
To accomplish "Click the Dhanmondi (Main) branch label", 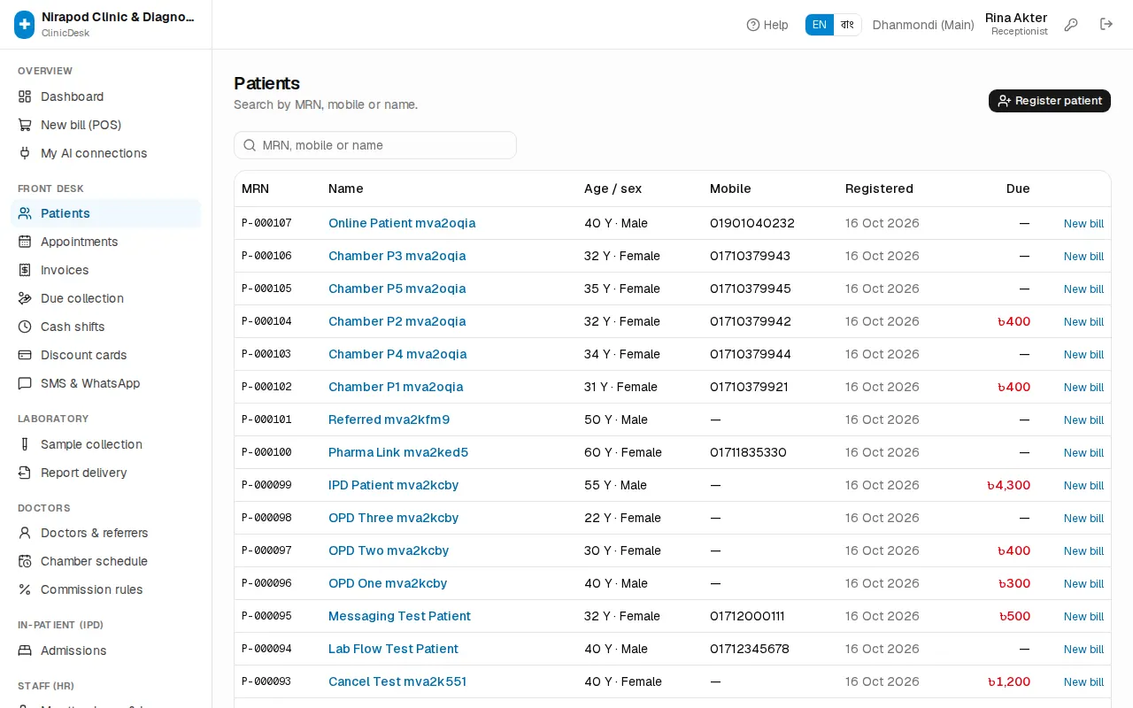I will point(923,25).
